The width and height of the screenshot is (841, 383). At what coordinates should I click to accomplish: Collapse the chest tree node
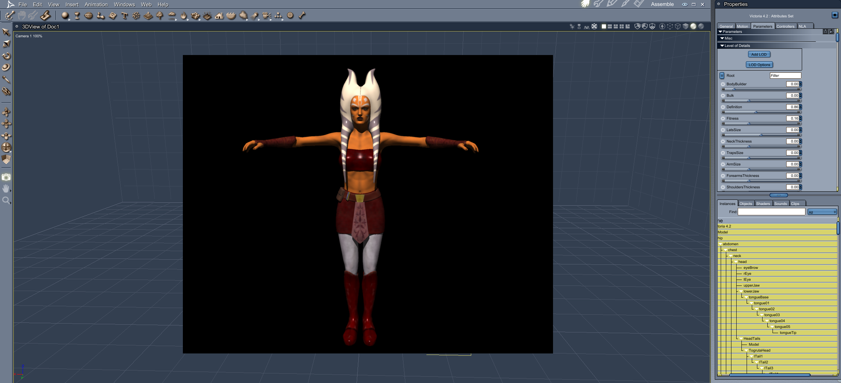click(x=726, y=250)
